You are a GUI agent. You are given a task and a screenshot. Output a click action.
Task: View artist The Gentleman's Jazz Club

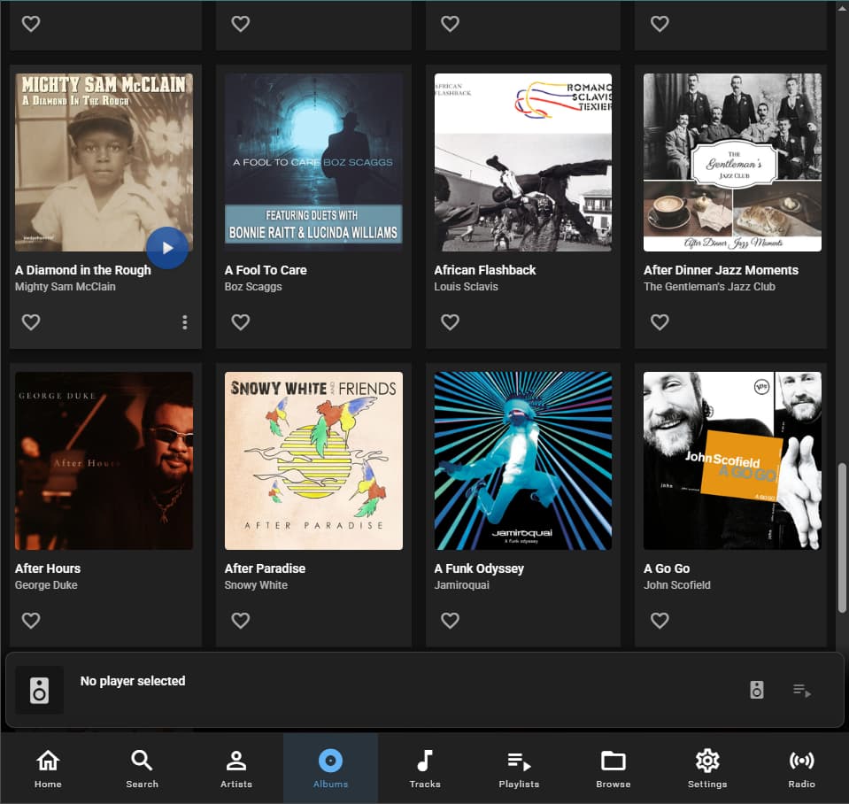click(709, 287)
